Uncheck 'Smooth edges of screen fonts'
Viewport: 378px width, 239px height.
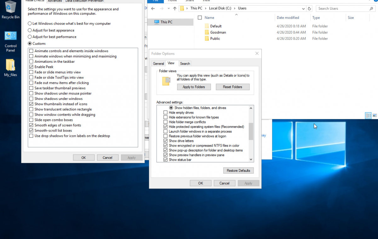[x=31, y=125]
